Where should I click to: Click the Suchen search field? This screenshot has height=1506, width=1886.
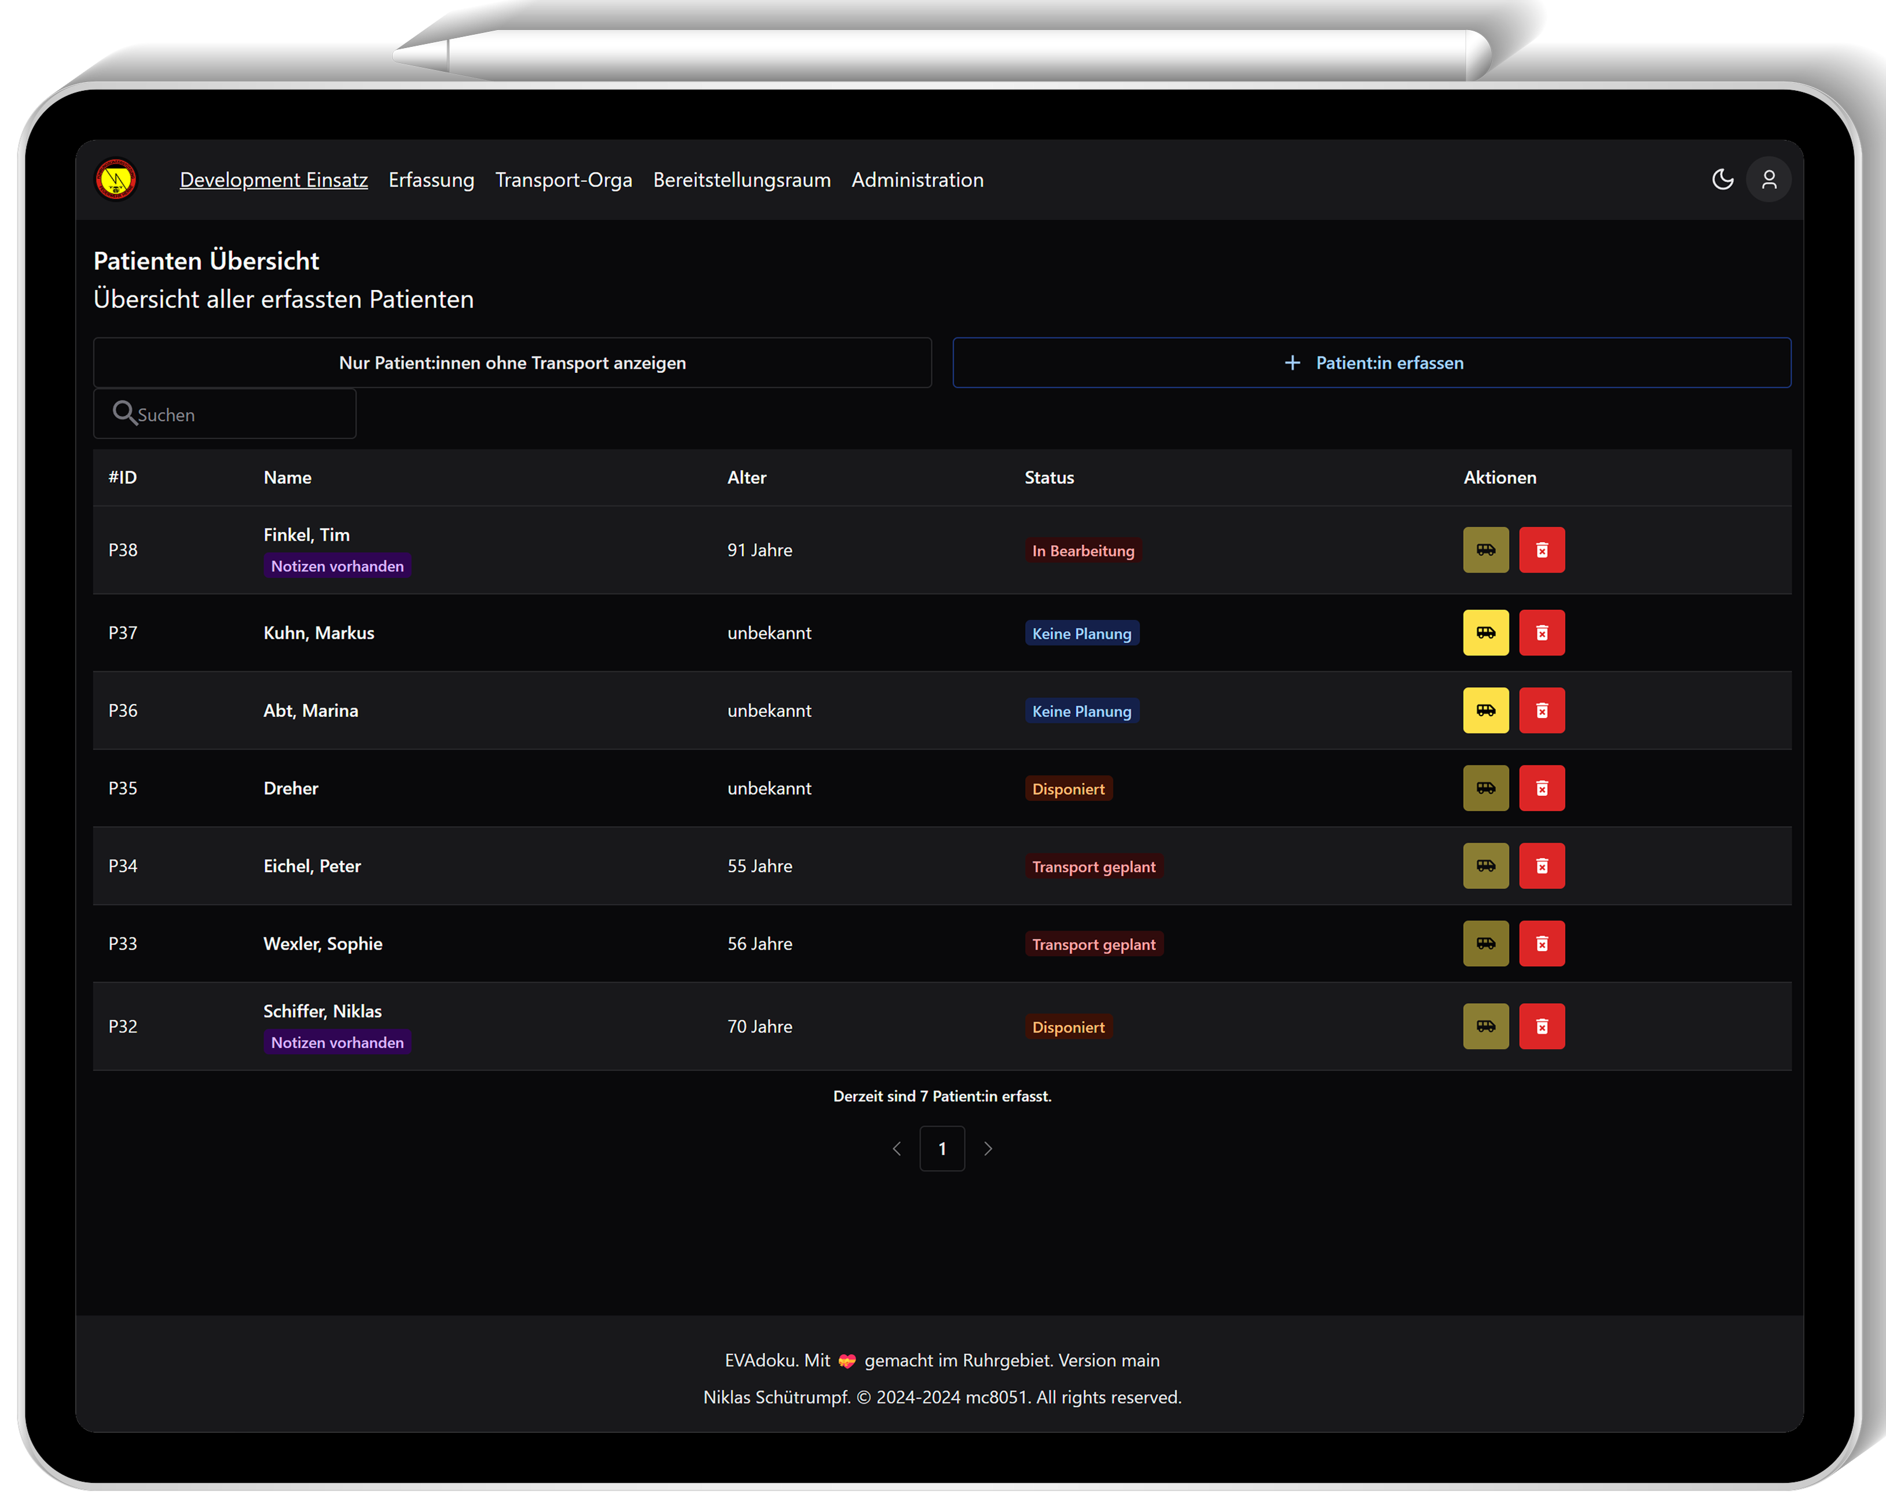[225, 414]
